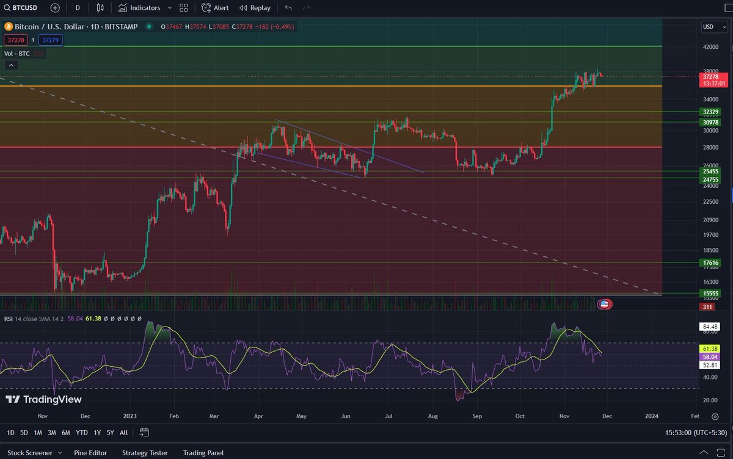Image resolution: width=733 pixels, height=459 pixels.
Task: Set date range to 3M
Action: pyautogui.click(x=52, y=432)
